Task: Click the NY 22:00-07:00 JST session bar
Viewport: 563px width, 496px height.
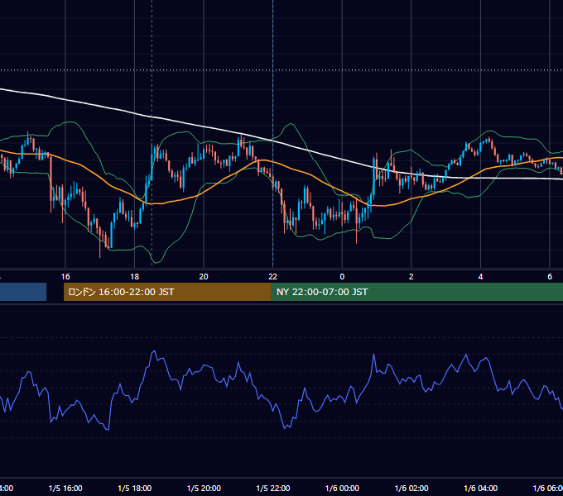Action: [x=416, y=292]
